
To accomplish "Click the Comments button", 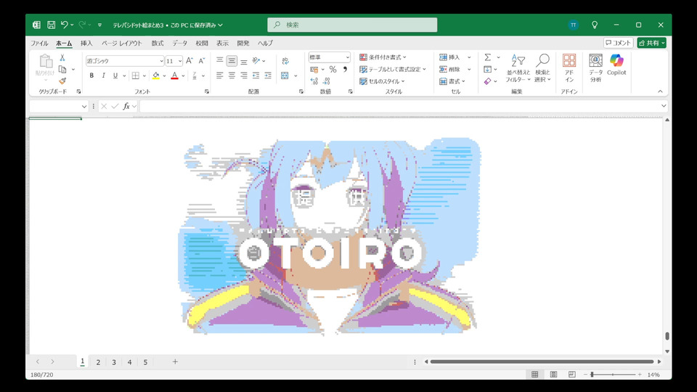I will (x=619, y=43).
